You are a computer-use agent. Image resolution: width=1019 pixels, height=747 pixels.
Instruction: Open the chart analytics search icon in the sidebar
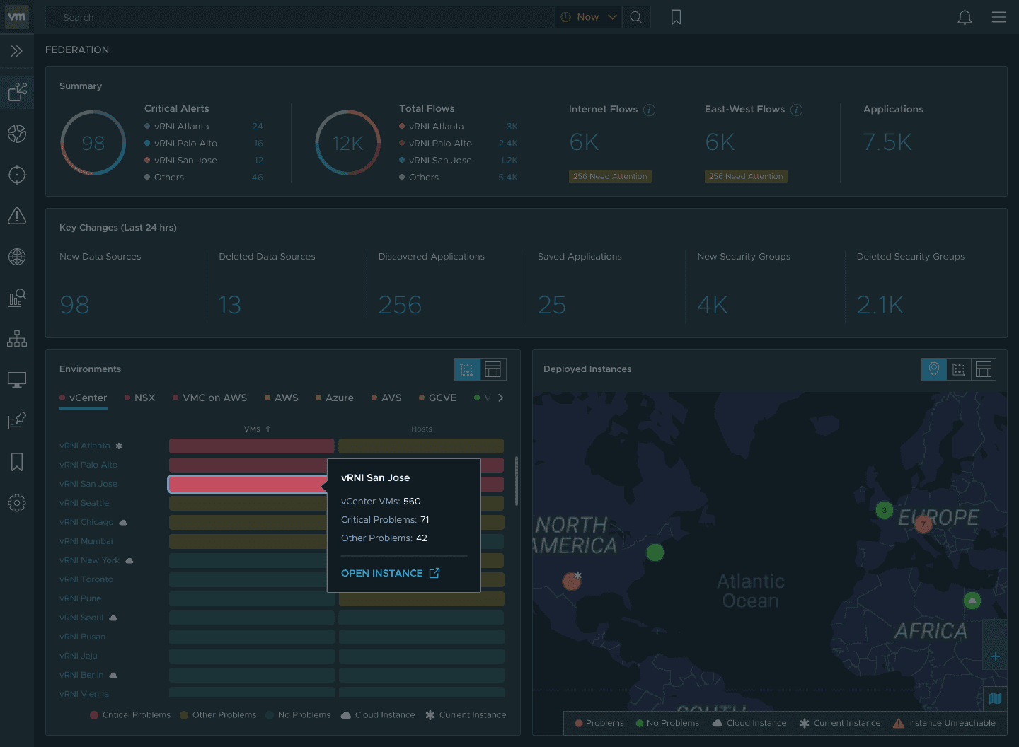[x=17, y=298]
